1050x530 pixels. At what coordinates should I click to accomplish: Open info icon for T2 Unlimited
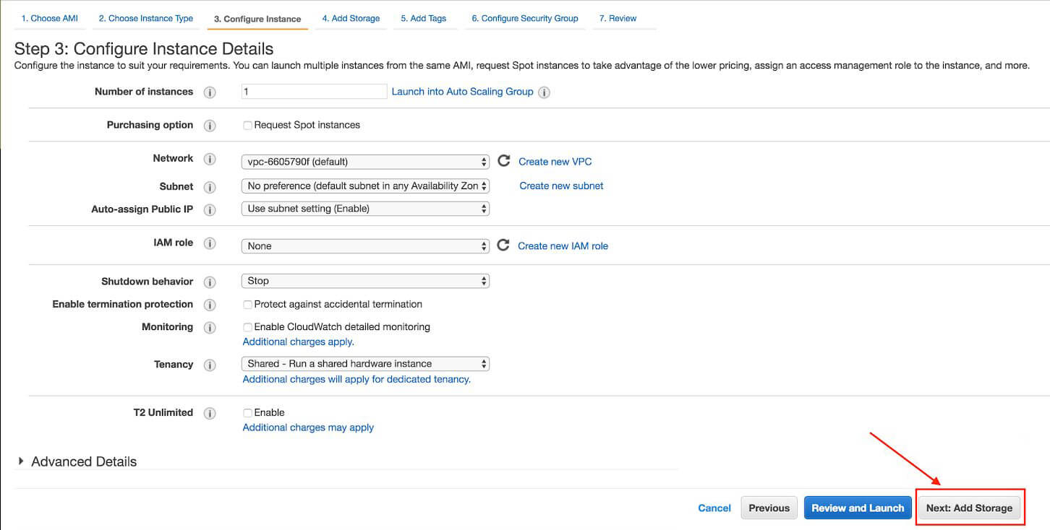pyautogui.click(x=210, y=414)
